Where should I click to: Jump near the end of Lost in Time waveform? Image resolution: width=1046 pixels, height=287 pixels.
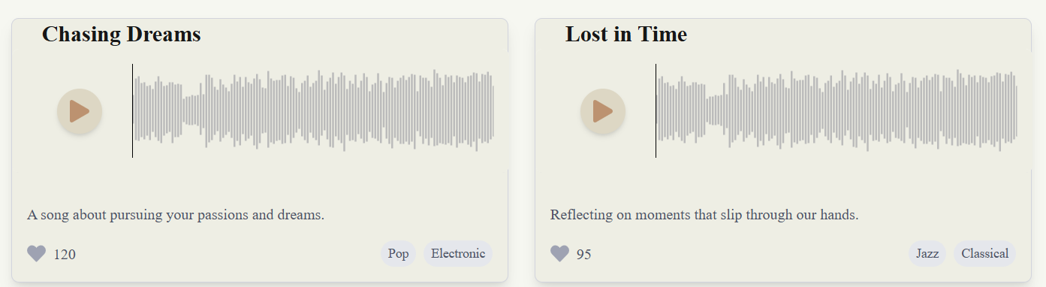[x=1008, y=110]
